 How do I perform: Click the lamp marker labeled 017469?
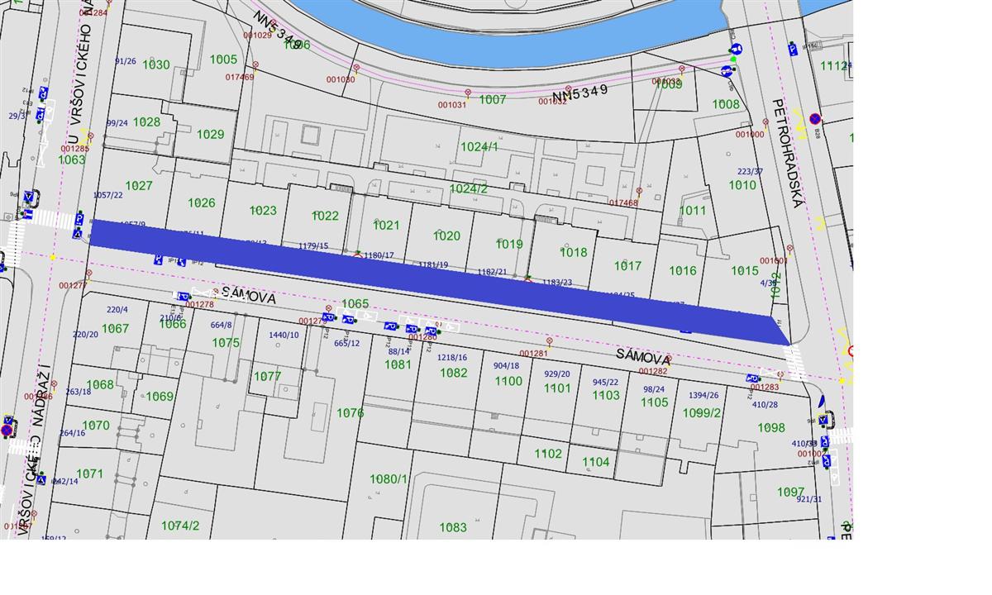click(255, 64)
